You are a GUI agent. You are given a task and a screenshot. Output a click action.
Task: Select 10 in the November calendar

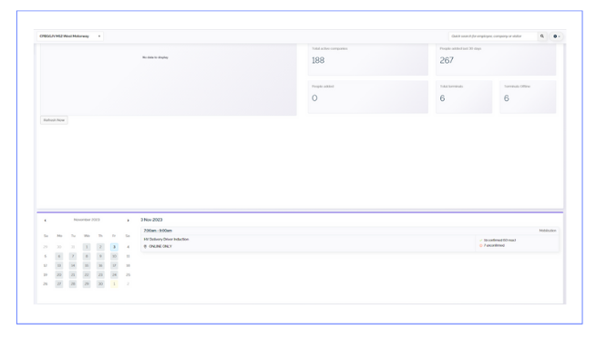click(114, 256)
